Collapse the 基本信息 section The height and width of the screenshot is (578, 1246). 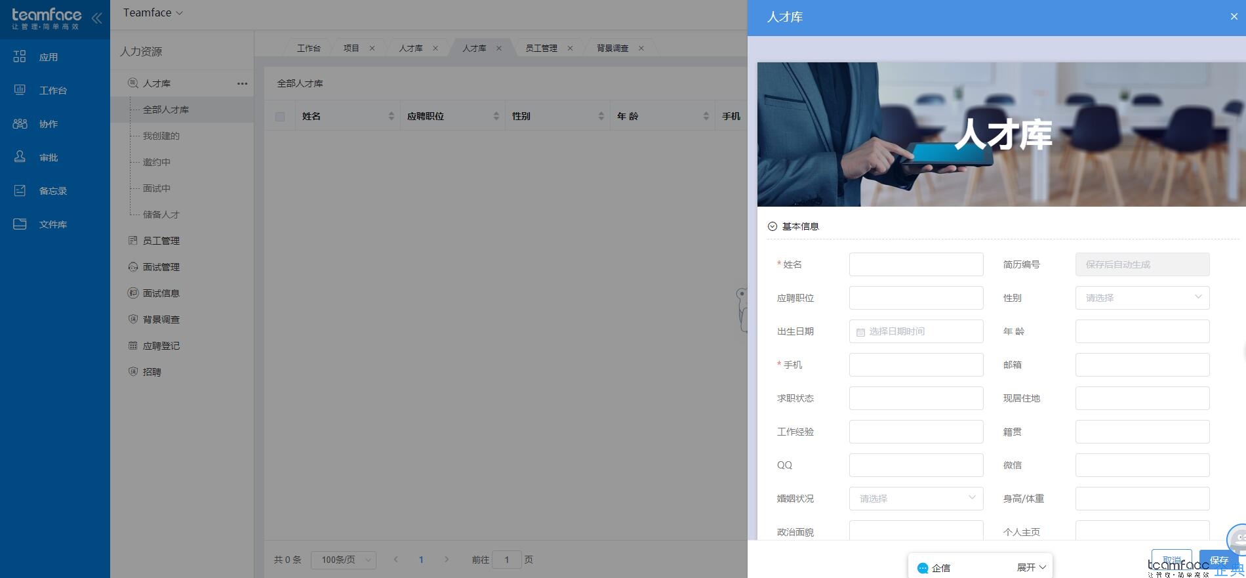point(773,226)
